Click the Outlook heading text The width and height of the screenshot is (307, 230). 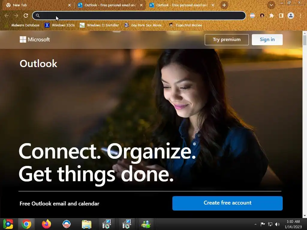(x=39, y=63)
